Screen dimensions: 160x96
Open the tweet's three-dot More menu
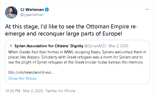(147, 9)
